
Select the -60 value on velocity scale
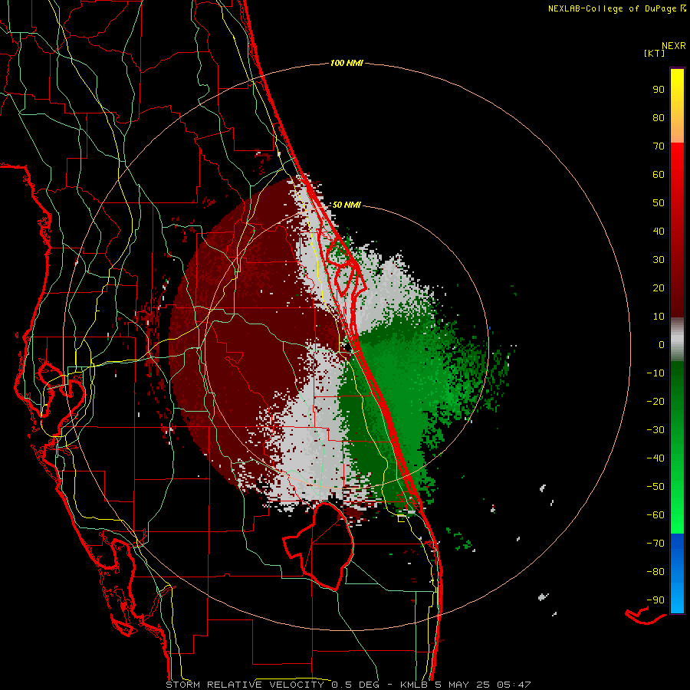655,515
